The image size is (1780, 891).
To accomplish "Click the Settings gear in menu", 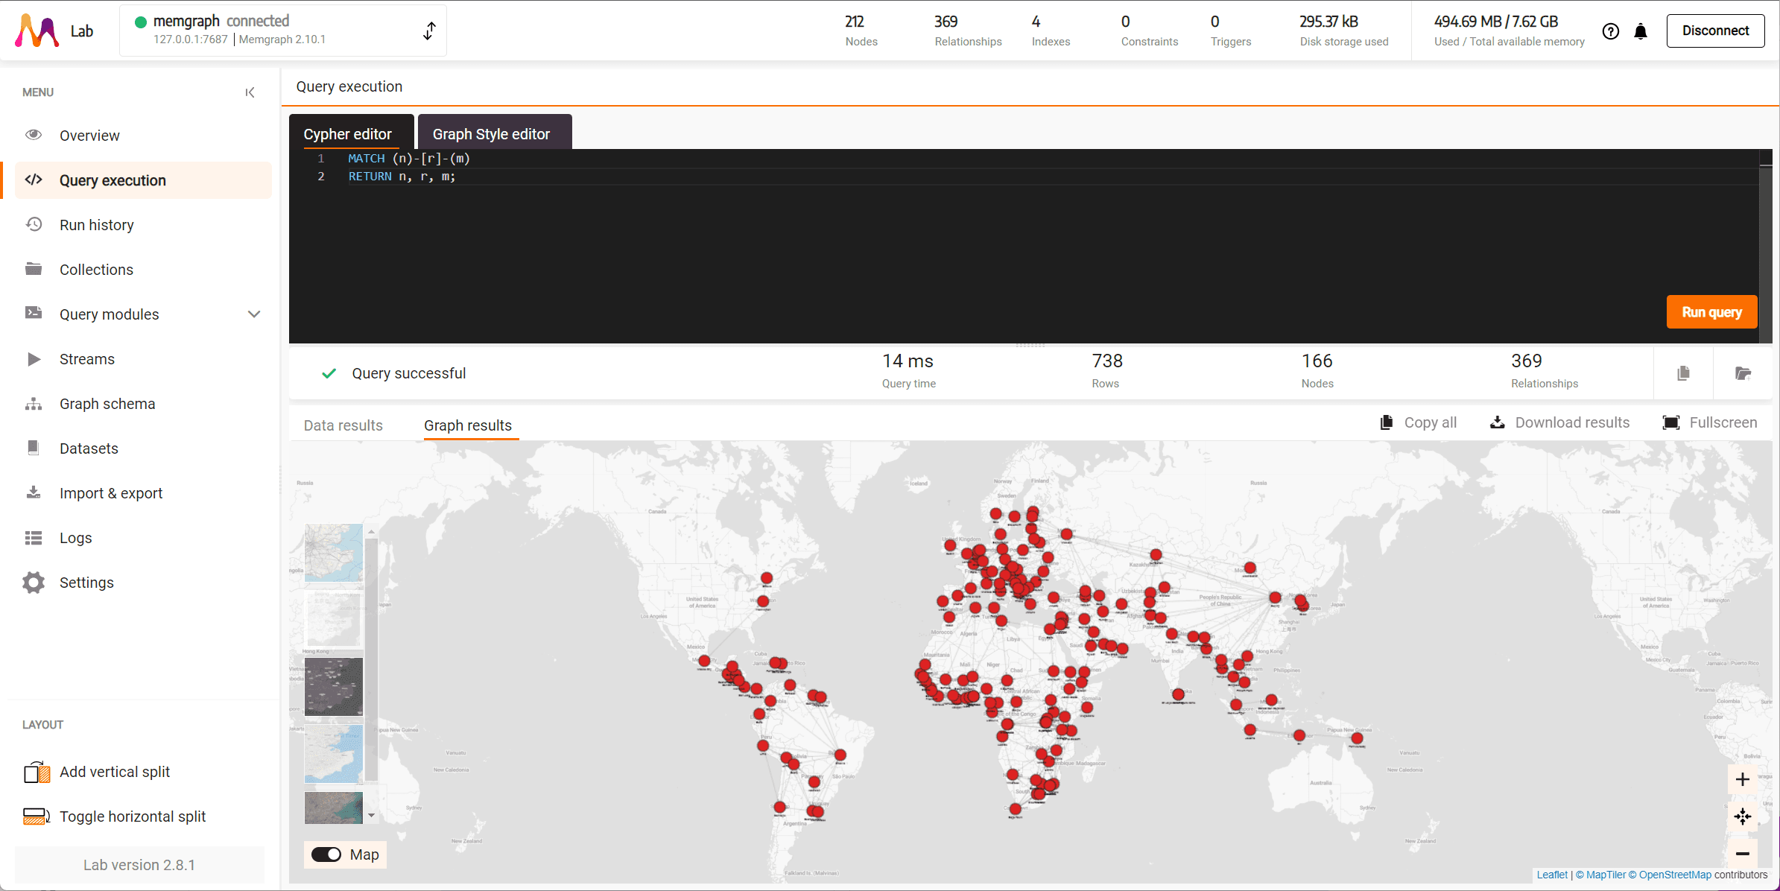I will click(x=34, y=583).
